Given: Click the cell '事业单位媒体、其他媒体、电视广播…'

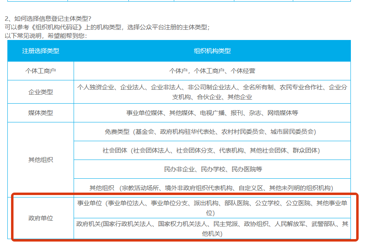Looking at the screenshot, I should click(212, 113).
